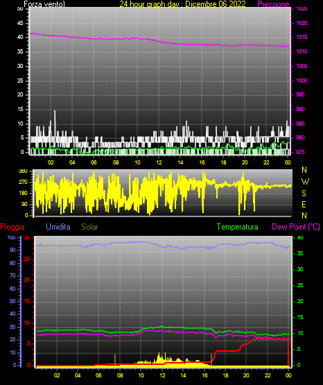The height and width of the screenshot is (385, 323).
Task: Click the S compass direction label
Action: coord(304,194)
